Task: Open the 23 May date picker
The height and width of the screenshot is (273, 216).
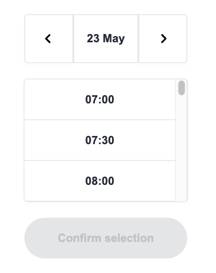Action: [x=106, y=39]
